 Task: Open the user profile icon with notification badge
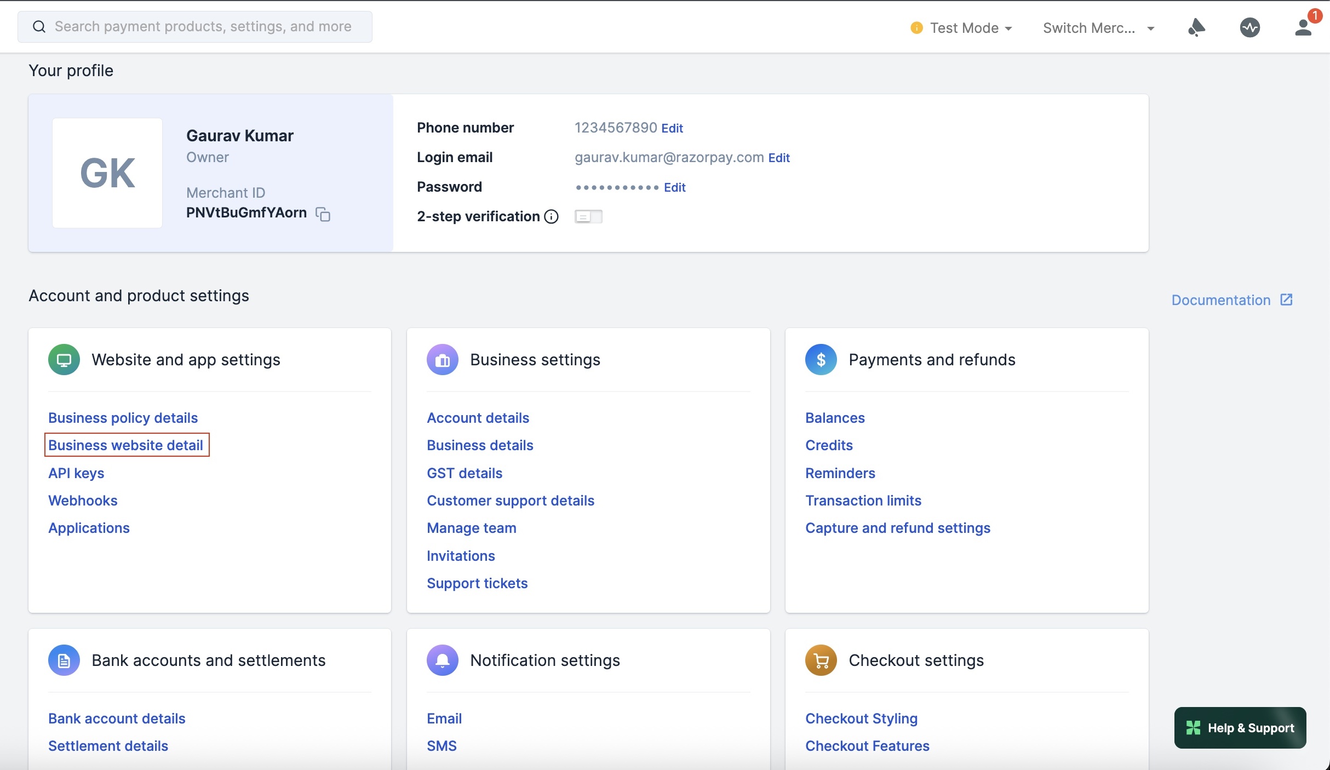pyautogui.click(x=1304, y=27)
